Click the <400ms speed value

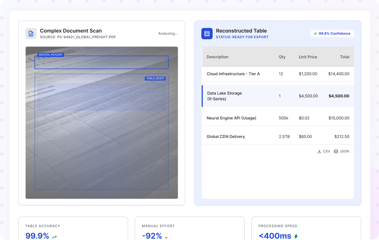point(275,236)
